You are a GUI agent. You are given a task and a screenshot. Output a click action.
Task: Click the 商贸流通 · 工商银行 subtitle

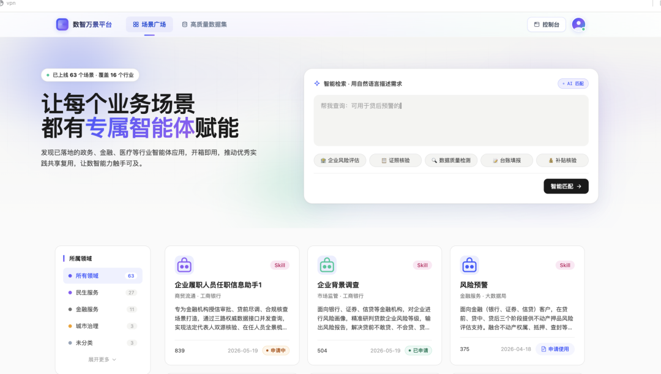click(x=198, y=296)
